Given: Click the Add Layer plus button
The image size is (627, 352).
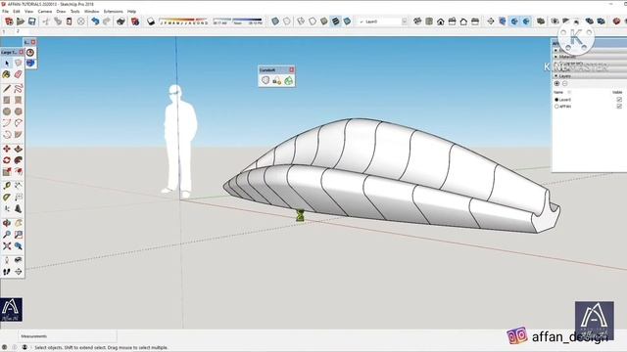Looking at the screenshot, I should (556, 83).
